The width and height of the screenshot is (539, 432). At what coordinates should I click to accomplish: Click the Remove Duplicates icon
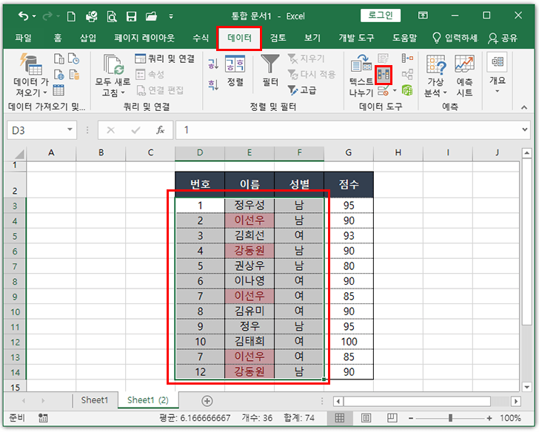(x=384, y=75)
